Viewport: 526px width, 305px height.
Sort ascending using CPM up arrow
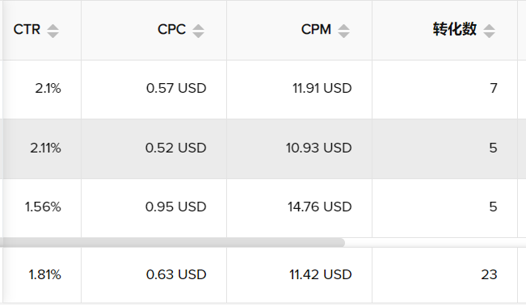coord(343,27)
